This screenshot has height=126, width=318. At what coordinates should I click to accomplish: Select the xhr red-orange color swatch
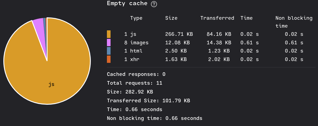(x=109, y=59)
